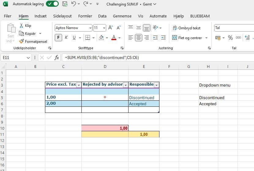Click the Klip cut button

[x=25, y=26]
